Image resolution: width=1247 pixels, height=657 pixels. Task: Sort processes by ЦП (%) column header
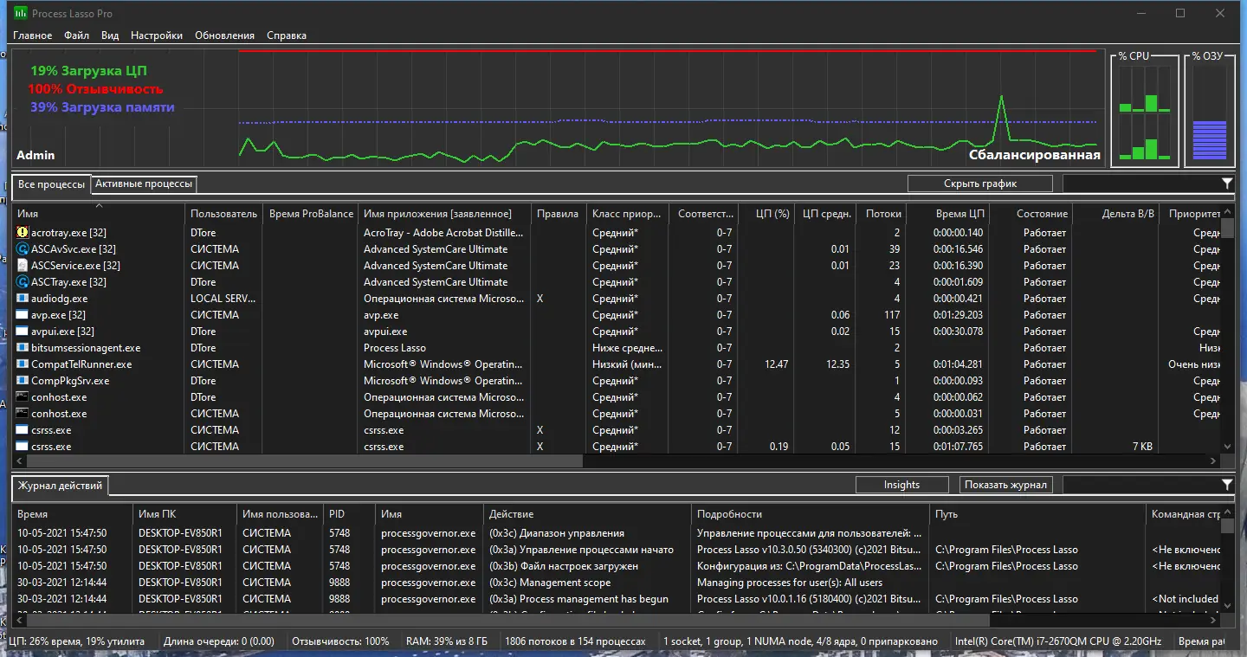[772, 214]
